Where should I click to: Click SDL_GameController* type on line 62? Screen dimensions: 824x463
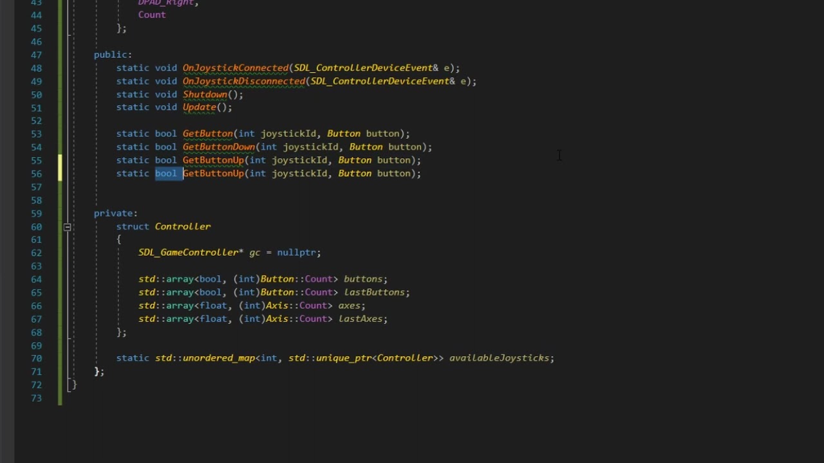191,253
